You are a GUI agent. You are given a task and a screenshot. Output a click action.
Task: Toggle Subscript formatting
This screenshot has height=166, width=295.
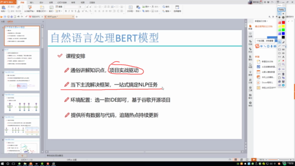click(86, 11)
